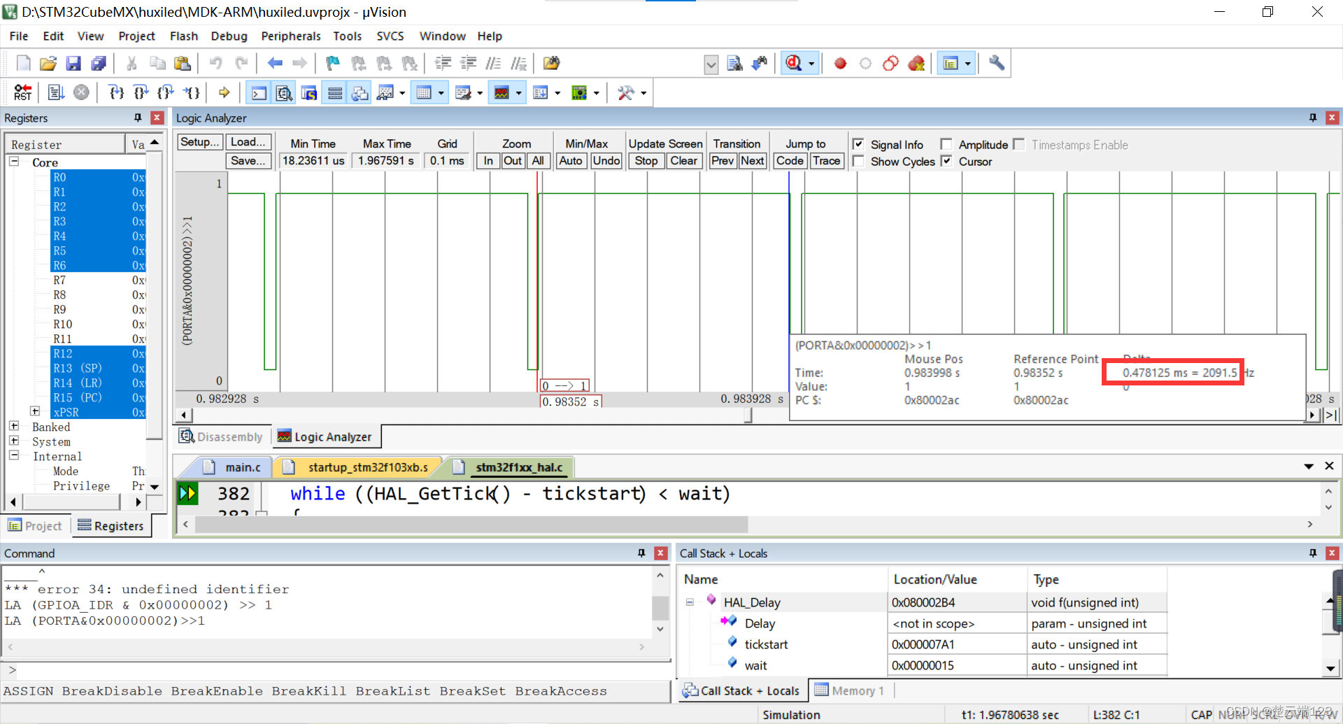Close the Registers panel

[x=157, y=118]
